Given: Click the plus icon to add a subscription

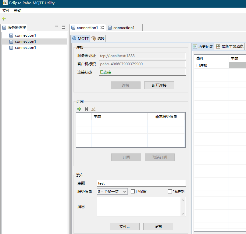Looking at the screenshot, I should (79, 109).
